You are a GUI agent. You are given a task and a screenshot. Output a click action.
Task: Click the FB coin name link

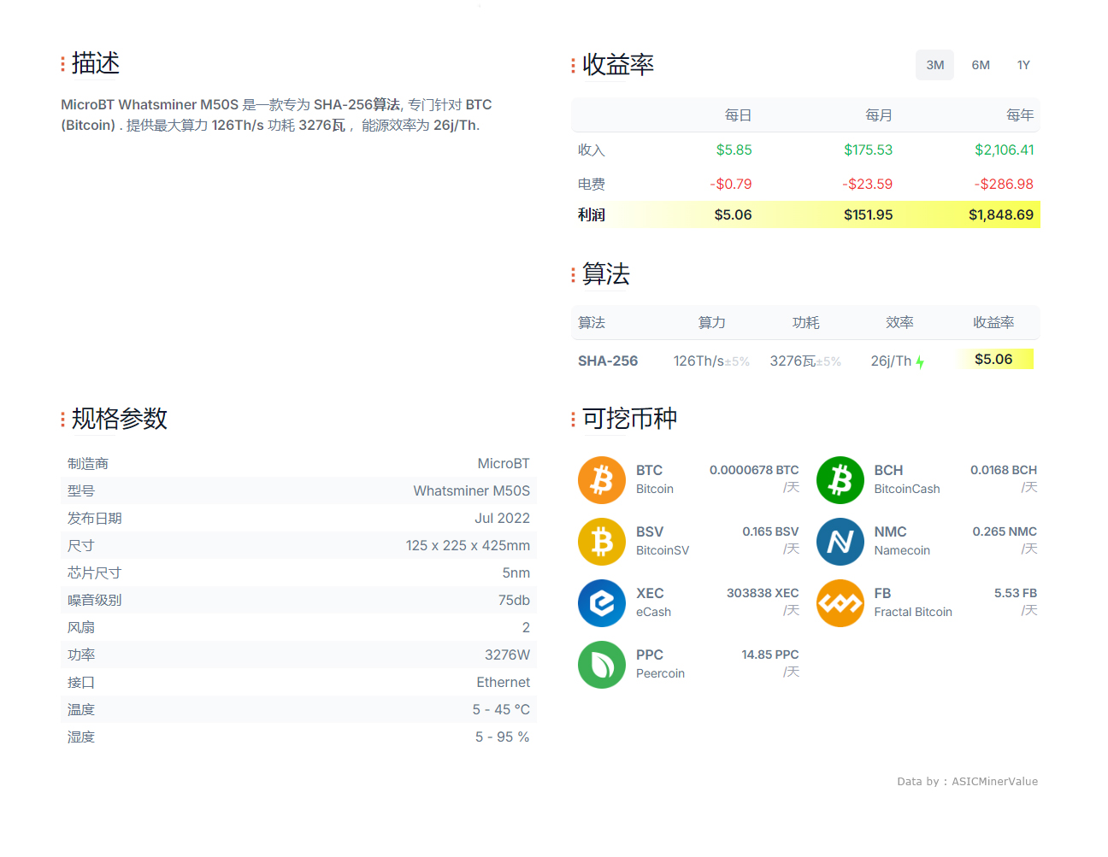[882, 593]
